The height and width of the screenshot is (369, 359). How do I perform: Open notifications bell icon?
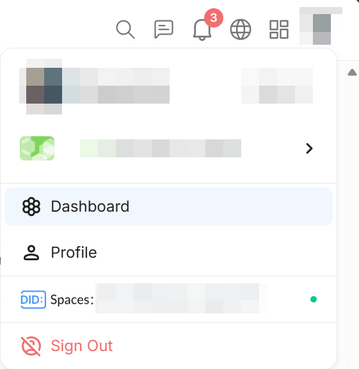point(202,29)
